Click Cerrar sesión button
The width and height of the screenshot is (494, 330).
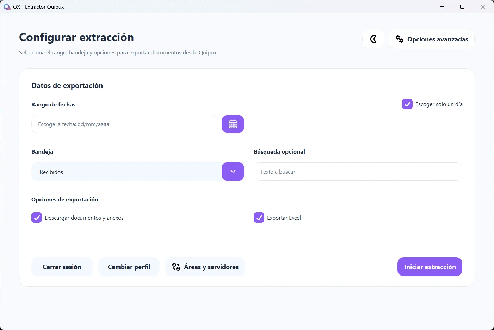(x=62, y=267)
